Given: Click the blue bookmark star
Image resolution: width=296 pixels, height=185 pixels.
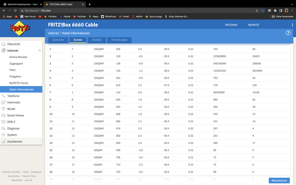Looking at the screenshot, I should (262, 11).
